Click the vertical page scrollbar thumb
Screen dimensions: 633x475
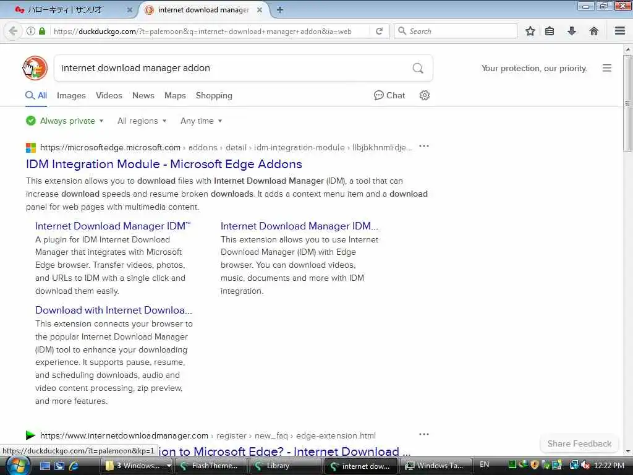pos(627,103)
